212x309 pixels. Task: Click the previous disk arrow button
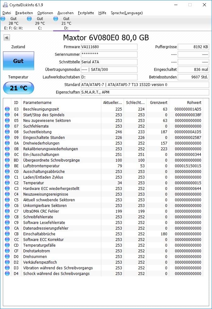point(7,37)
